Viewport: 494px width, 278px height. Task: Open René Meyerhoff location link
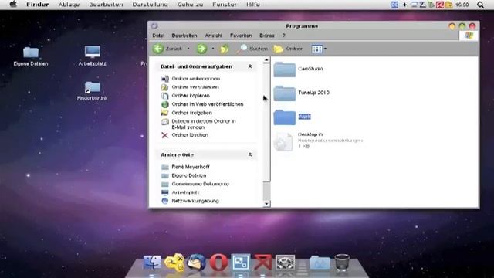(x=191, y=167)
